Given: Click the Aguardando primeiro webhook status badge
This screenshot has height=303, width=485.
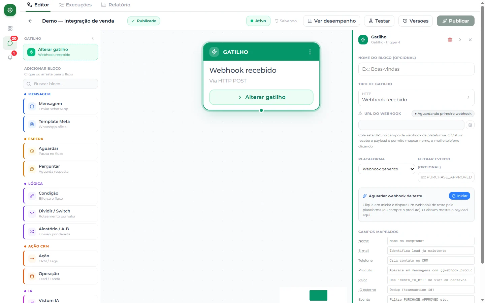Looking at the screenshot, I should click(443, 114).
